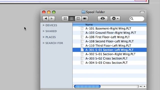Screen dimensions: 160x90
Task: Go forward in Finder history
Action: tap(52, 18)
